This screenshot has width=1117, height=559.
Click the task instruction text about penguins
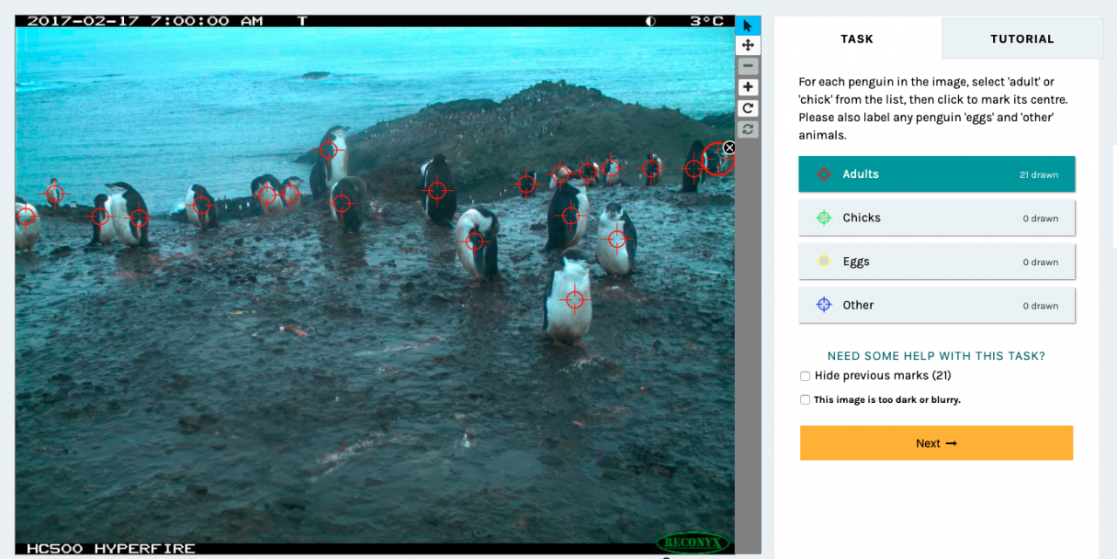933,108
